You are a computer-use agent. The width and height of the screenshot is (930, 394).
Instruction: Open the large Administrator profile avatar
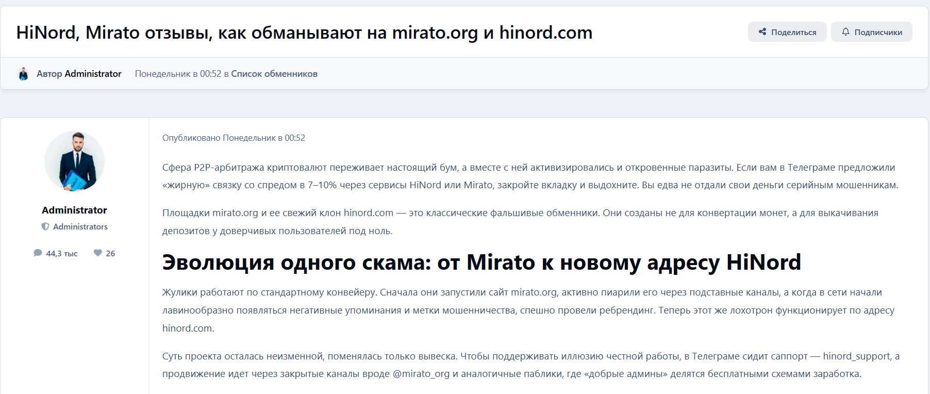pos(74,161)
